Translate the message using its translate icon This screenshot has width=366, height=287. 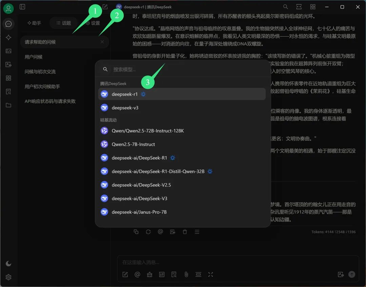point(172,232)
